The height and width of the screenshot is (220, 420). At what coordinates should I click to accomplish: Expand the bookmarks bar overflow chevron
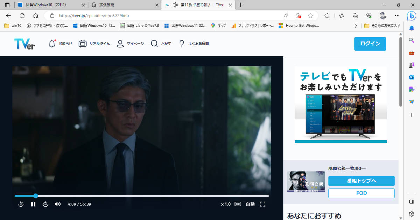pyautogui.click(x=356, y=25)
